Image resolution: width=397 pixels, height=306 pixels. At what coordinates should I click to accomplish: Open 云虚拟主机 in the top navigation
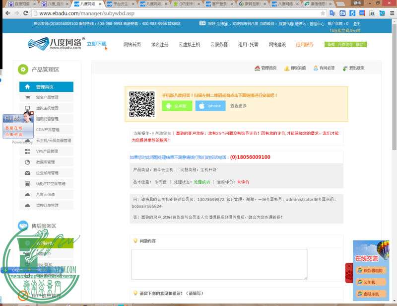point(189,45)
